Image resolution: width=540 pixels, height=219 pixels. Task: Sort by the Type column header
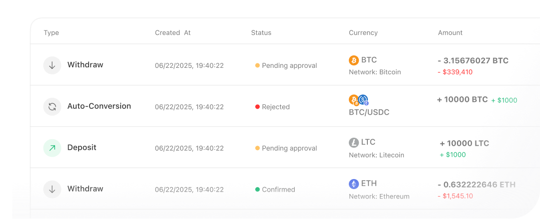(51, 33)
